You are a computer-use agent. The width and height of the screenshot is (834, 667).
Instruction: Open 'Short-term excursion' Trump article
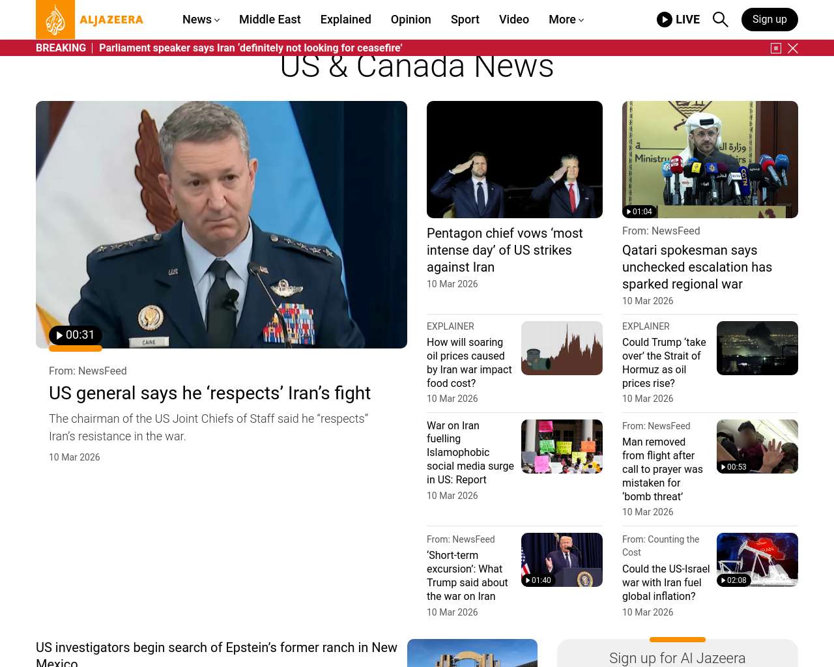pyautogui.click(x=467, y=576)
